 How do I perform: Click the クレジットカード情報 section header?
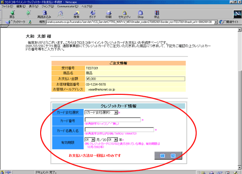pyautogui.click(x=119, y=106)
